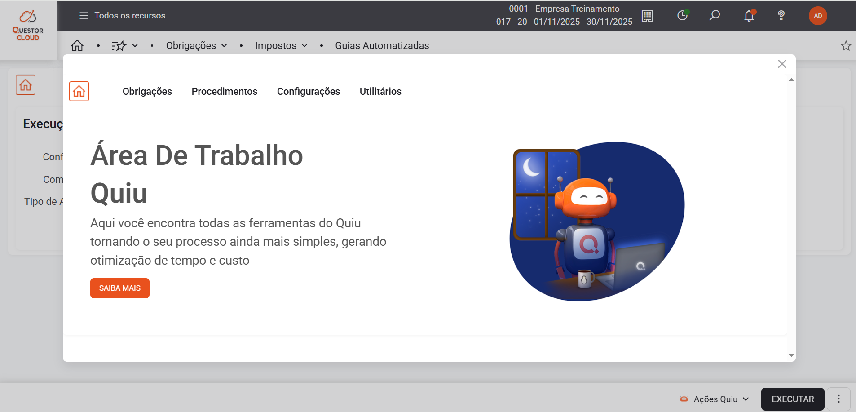Click the company building icon in header

click(x=647, y=16)
